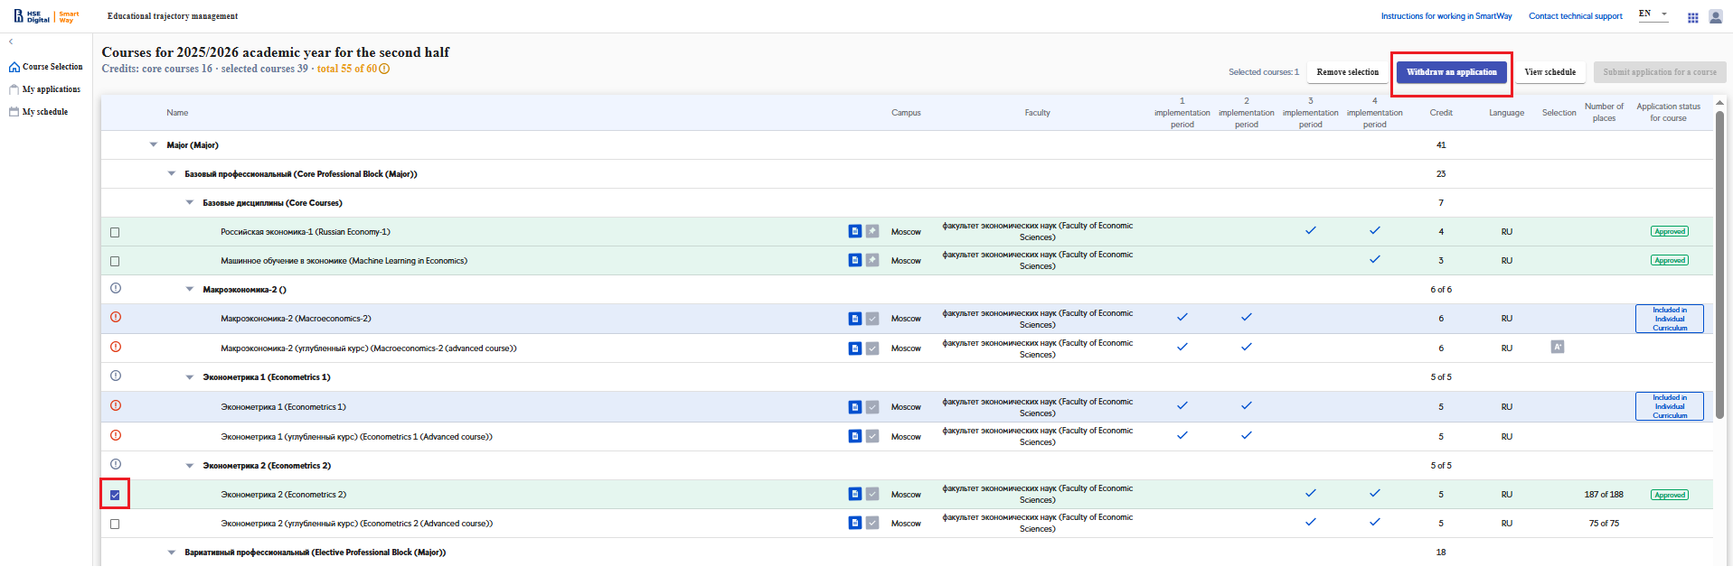Screen dimensions: 1733x585
Task: Check the Russian Economy-1 course checkbox
Action: tap(115, 232)
